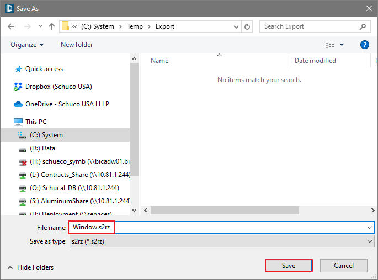The image size is (378, 280).
Task: Expand the Organize dropdown menu
Action: pyautogui.click(x=27, y=45)
